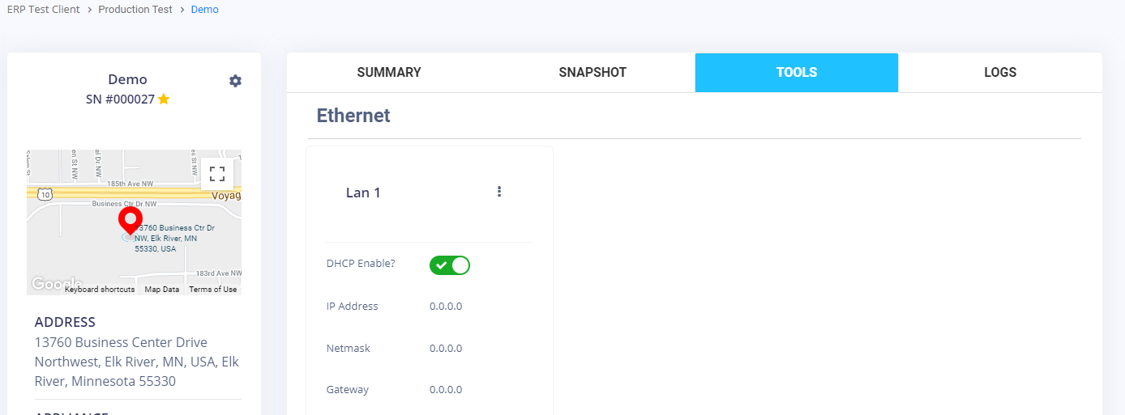This screenshot has height=415, width=1125.
Task: Click the Demo breadcrumb link
Action: 204,10
